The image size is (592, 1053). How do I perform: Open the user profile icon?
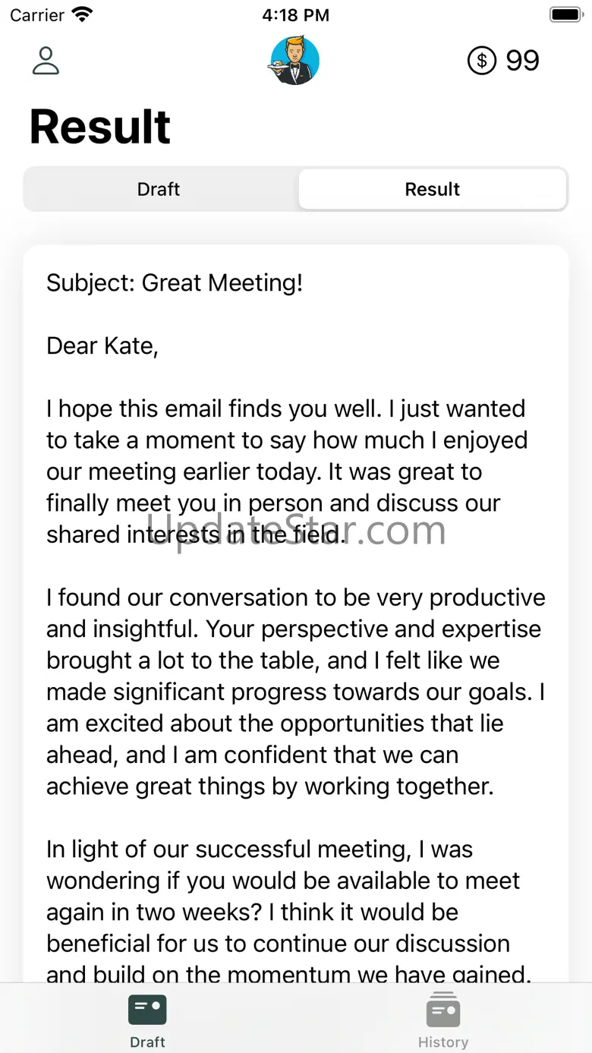46,61
